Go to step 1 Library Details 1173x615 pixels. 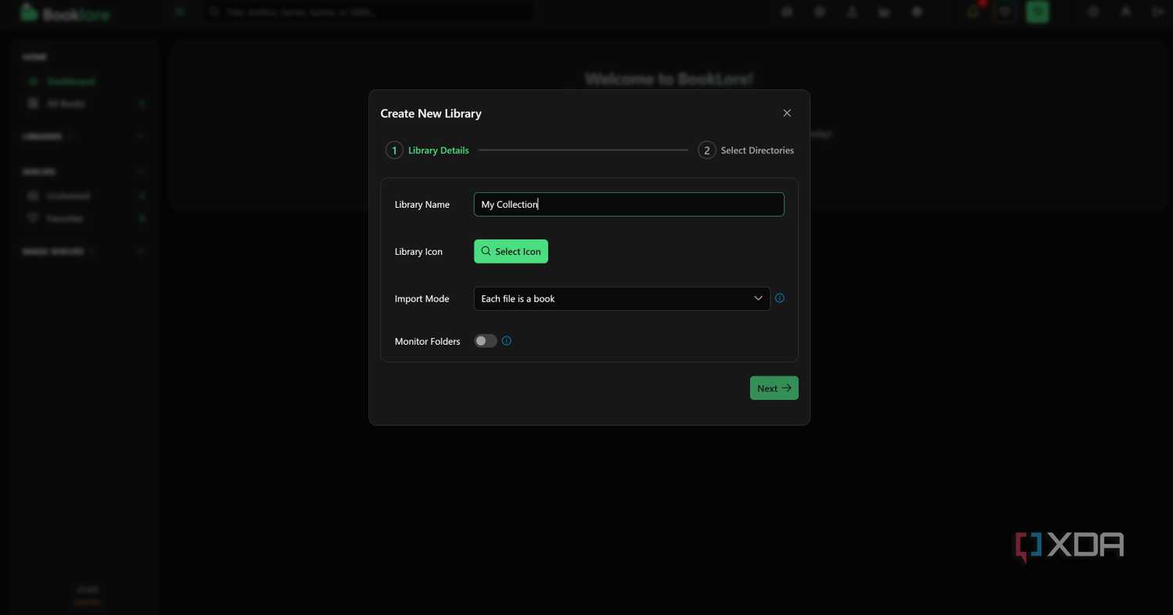(427, 150)
